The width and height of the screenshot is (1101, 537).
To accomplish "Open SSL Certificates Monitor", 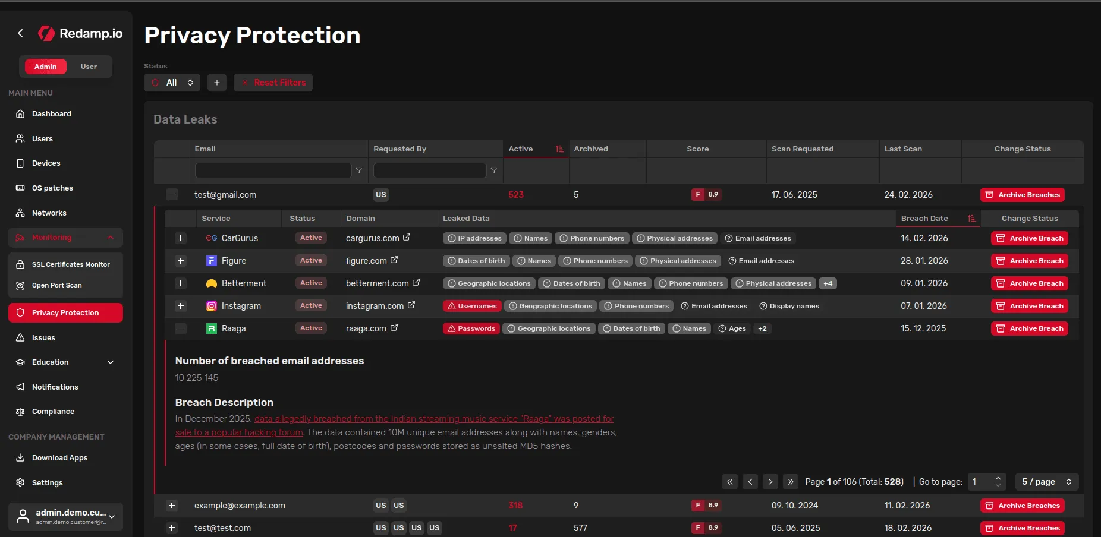I will [x=71, y=264].
